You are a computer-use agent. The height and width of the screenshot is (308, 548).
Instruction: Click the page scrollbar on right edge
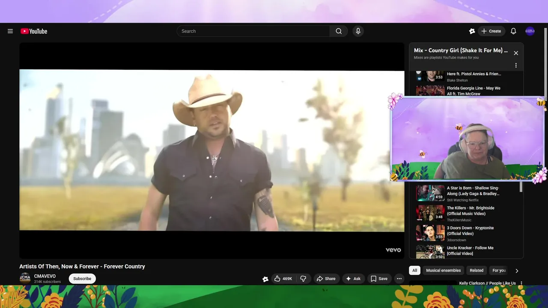tap(545, 64)
